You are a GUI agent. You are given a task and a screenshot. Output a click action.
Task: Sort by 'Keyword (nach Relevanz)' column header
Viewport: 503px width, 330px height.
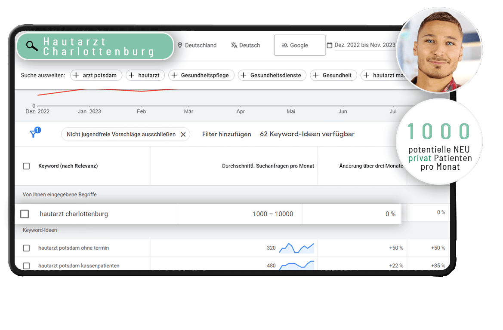pos(68,166)
